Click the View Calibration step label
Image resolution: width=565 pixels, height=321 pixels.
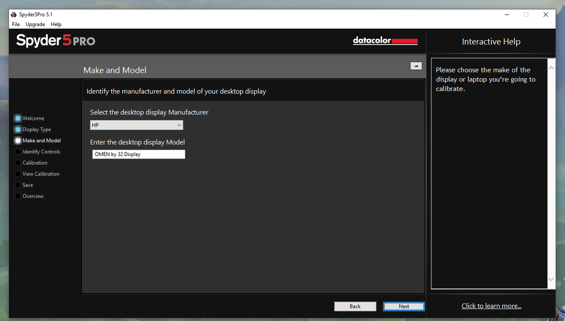(41, 174)
